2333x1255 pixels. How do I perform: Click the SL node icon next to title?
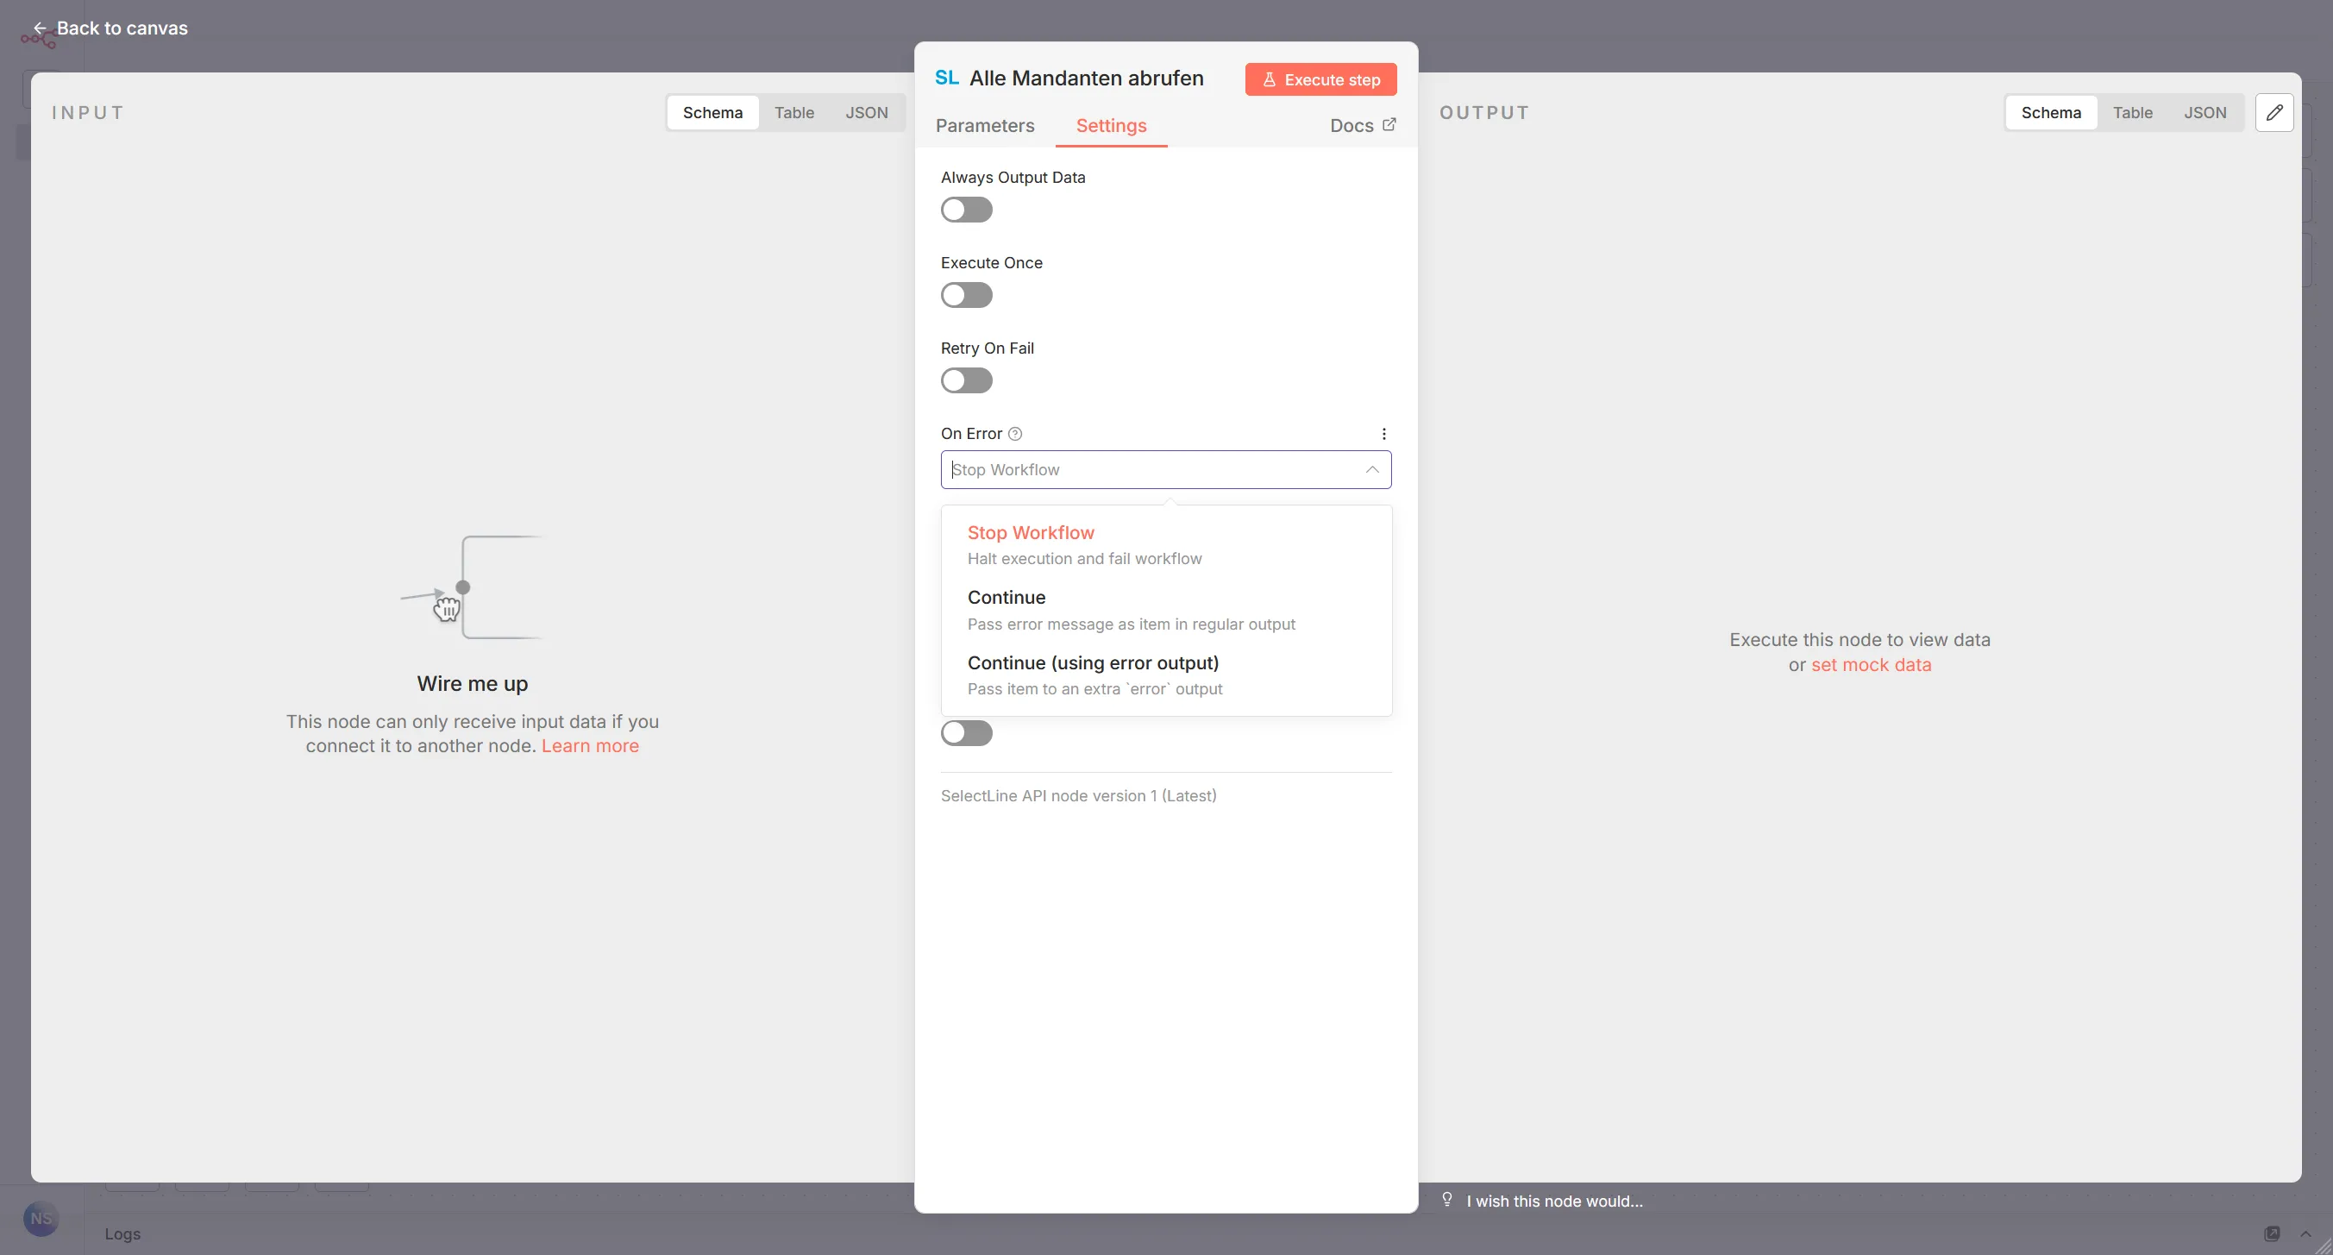pos(946,78)
